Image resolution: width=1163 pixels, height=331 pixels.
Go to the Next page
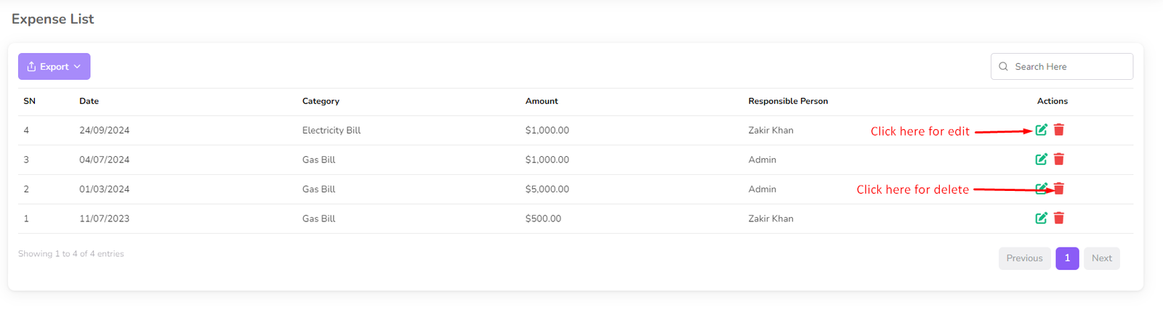point(1101,258)
